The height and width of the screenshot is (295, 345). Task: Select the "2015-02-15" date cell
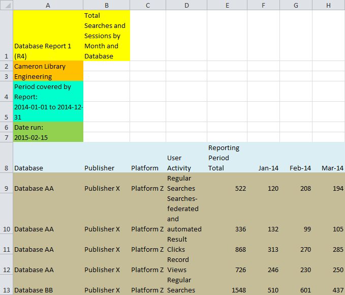tap(48, 137)
